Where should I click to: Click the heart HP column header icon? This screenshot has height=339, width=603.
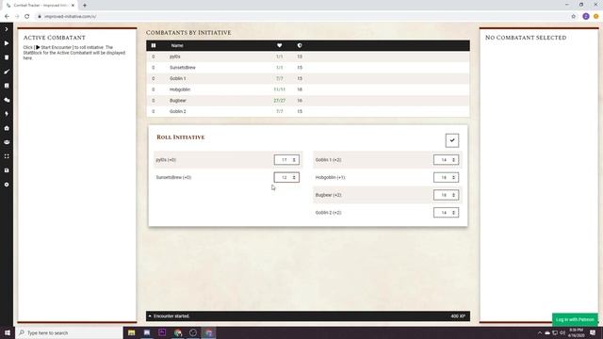click(x=280, y=45)
